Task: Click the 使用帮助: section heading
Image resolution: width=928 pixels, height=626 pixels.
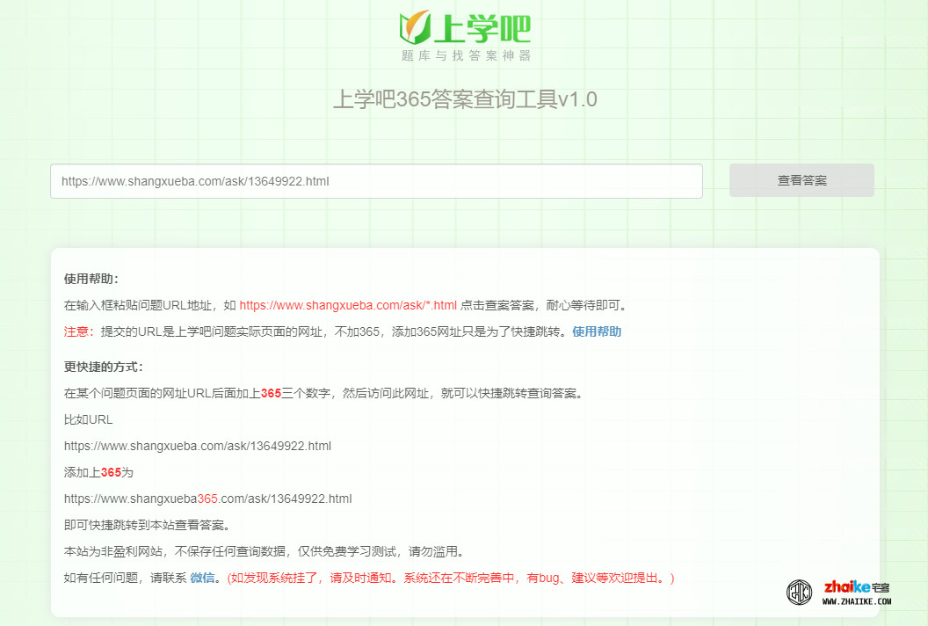Action: 91,279
